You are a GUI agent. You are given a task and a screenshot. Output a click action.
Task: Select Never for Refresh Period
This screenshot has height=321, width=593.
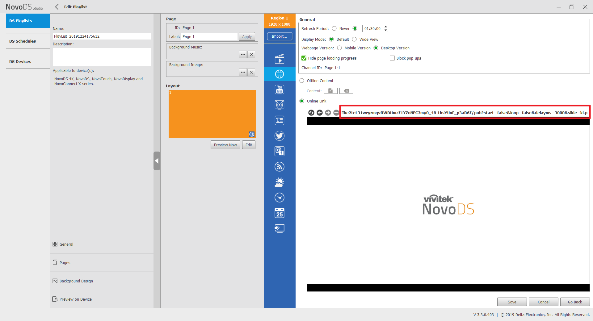point(334,28)
